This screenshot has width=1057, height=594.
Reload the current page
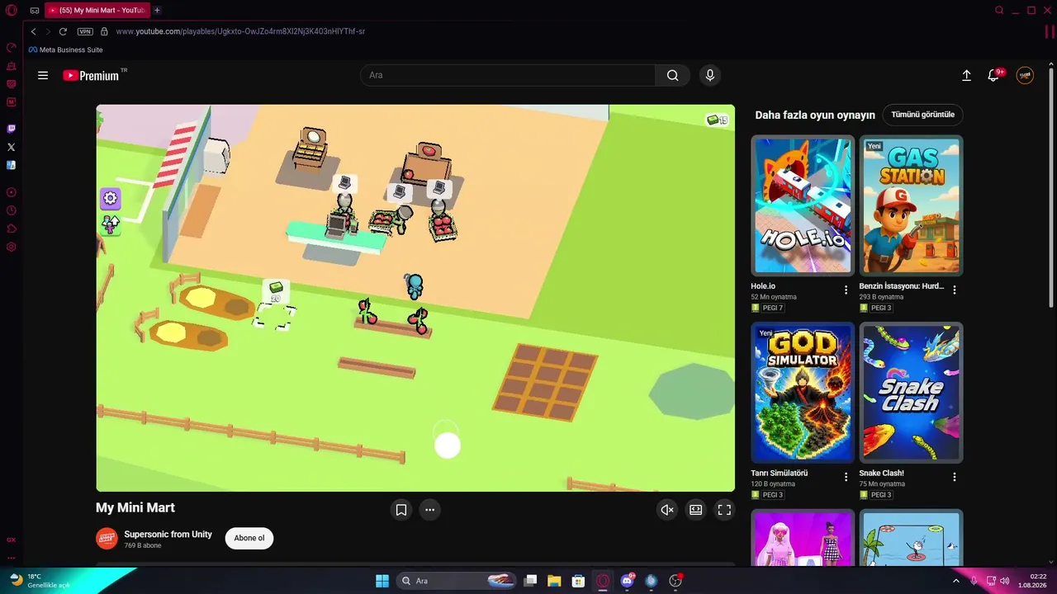tap(63, 31)
